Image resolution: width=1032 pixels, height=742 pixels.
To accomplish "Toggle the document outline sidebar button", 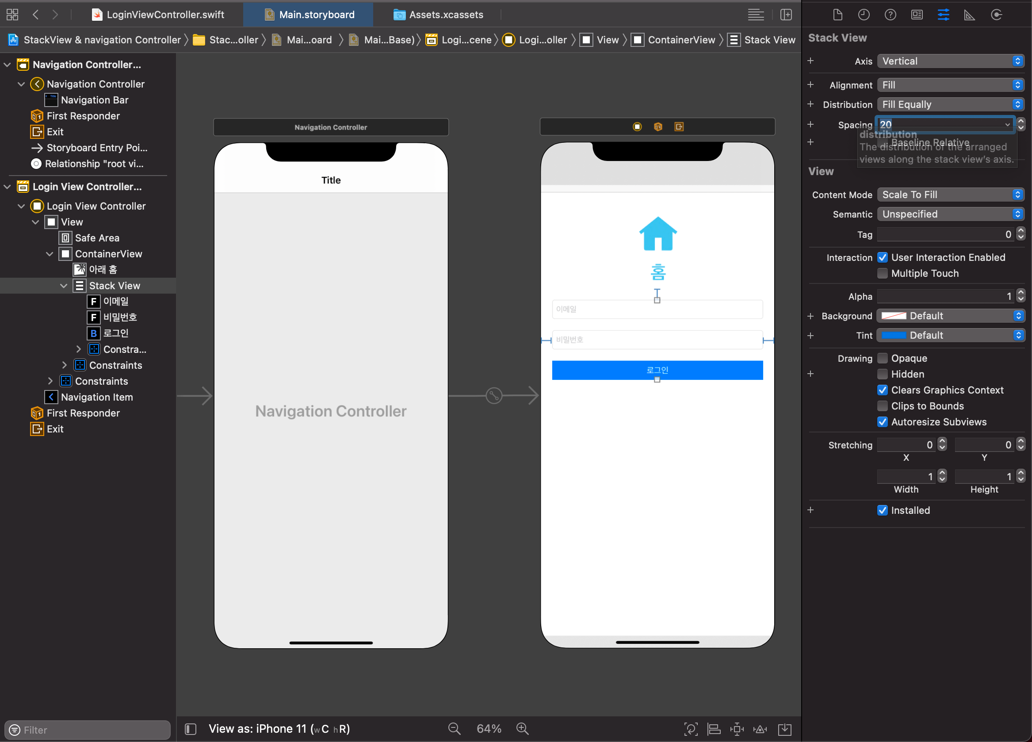I will [191, 729].
